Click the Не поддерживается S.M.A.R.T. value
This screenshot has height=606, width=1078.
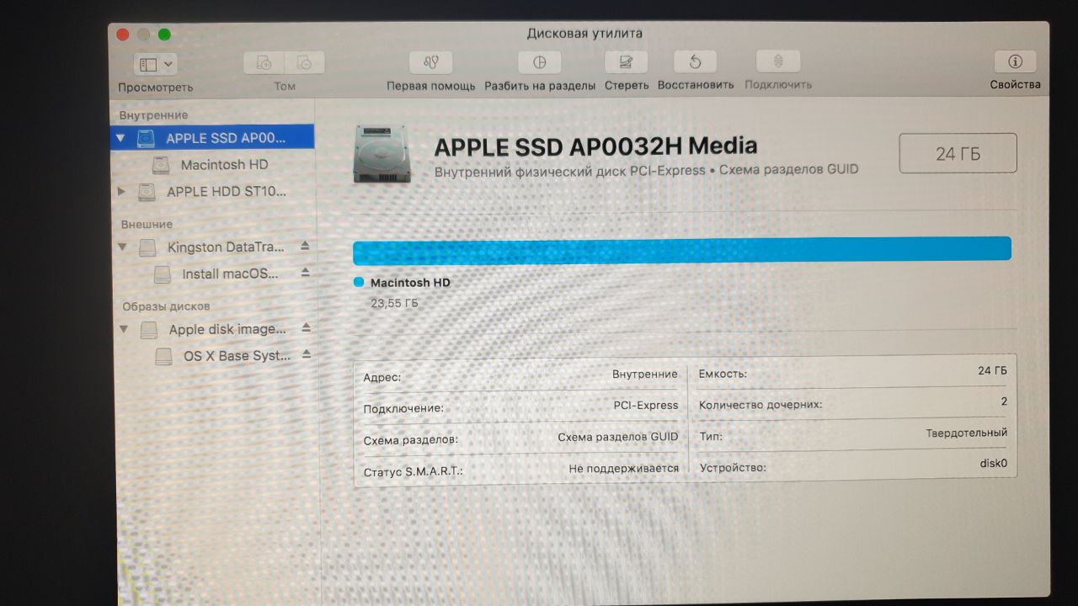623,468
